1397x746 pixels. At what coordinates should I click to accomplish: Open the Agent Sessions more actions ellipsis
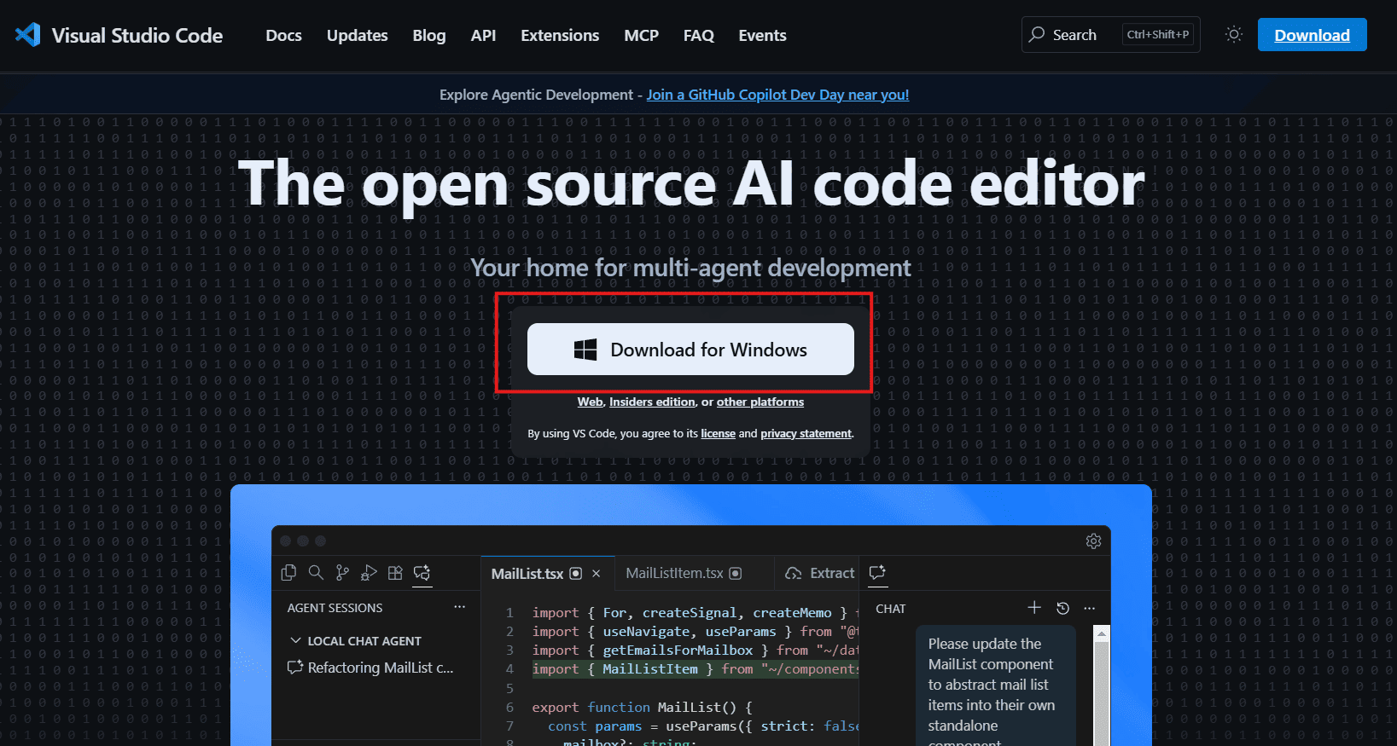(460, 607)
